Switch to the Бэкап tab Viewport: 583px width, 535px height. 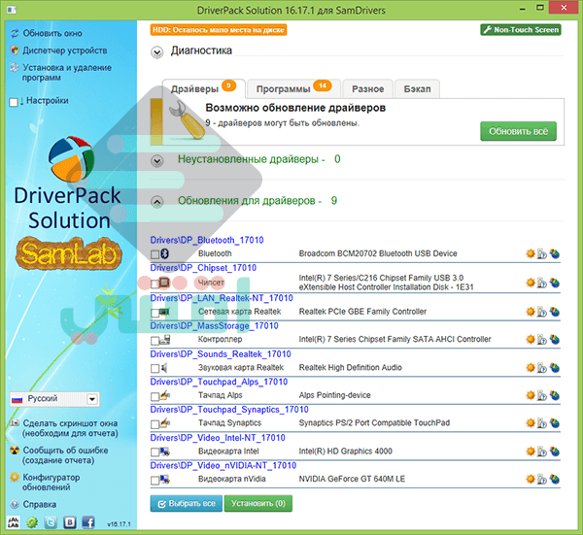tap(417, 89)
